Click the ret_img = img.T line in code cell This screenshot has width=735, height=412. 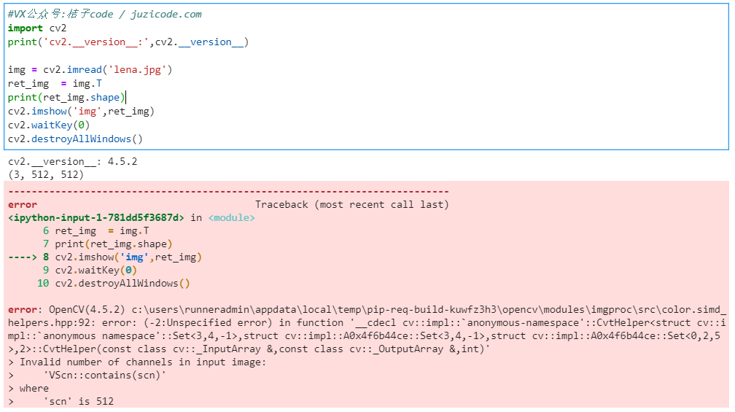click(55, 83)
